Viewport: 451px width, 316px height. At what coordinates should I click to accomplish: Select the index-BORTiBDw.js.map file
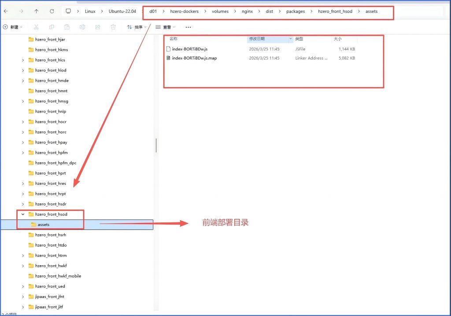coord(194,58)
